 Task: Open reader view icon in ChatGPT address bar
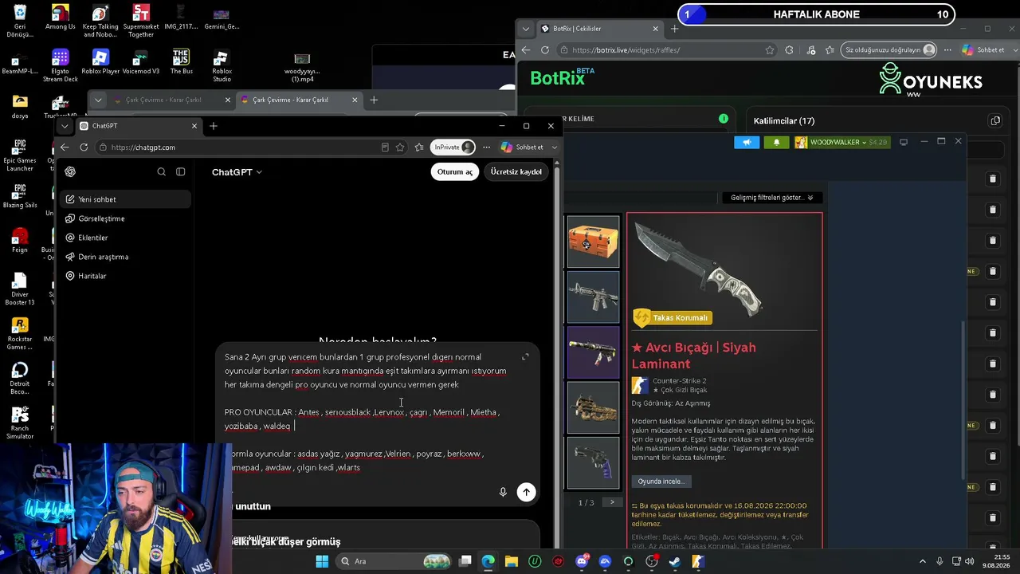point(385,147)
